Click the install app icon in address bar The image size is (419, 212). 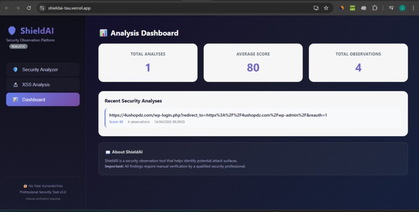(316, 8)
